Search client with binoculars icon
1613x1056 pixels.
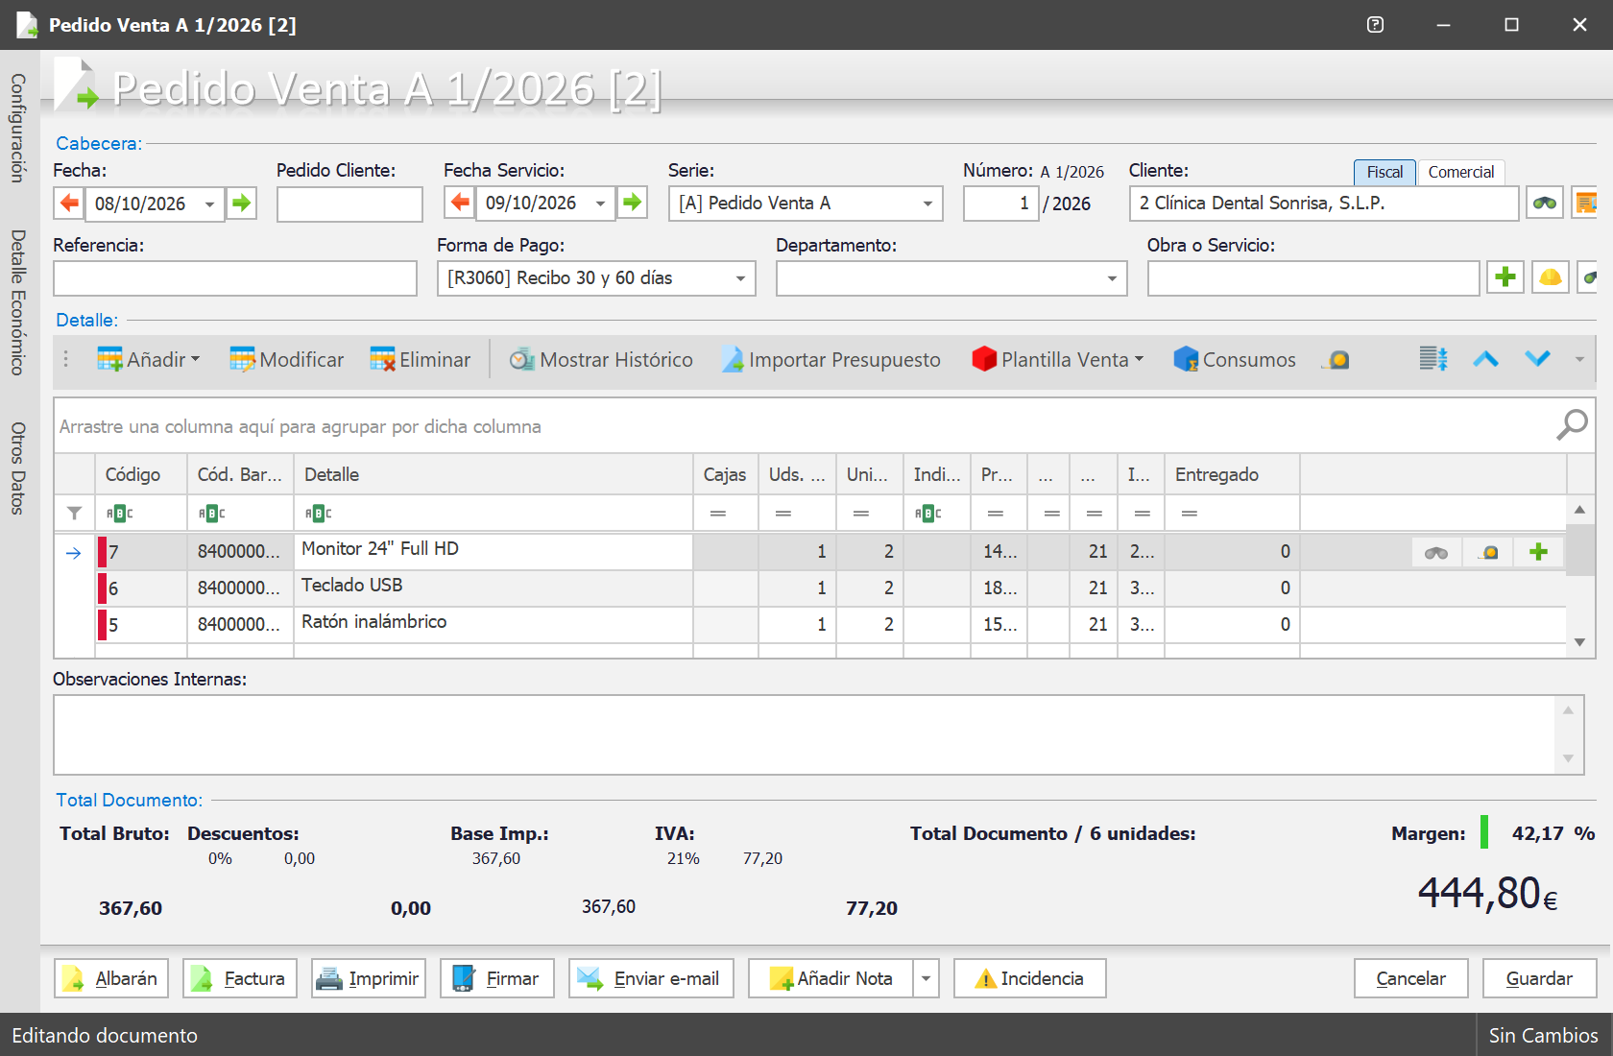tap(1545, 203)
